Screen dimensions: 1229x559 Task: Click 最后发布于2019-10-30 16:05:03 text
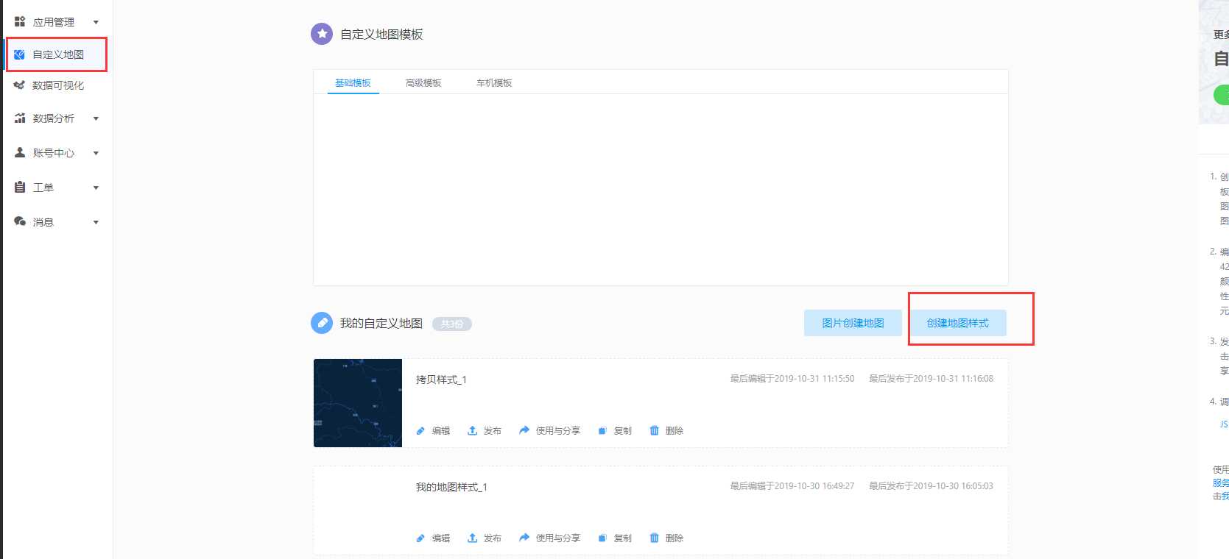tap(931, 486)
